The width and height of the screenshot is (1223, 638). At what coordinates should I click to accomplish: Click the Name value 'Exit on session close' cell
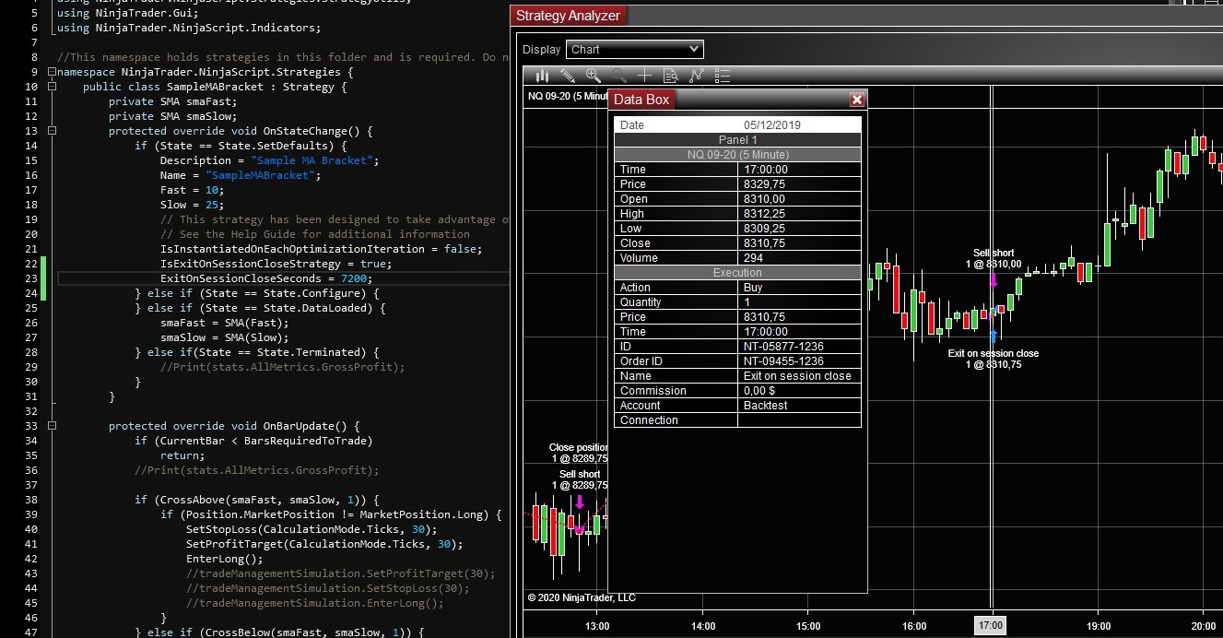coord(799,376)
